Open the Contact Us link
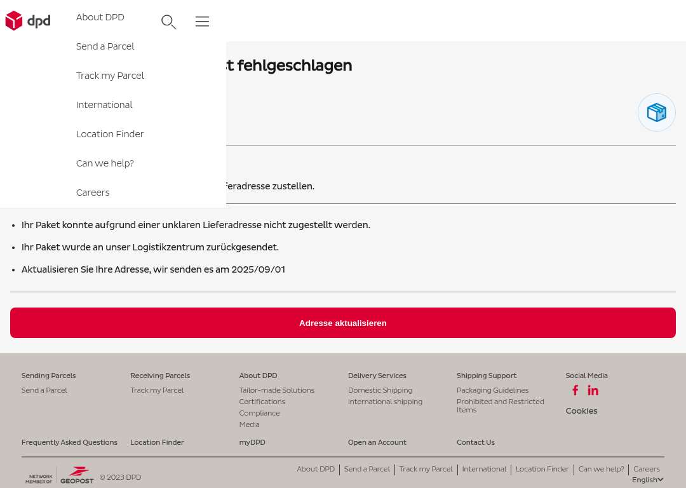The width and height of the screenshot is (686, 488). point(476,442)
